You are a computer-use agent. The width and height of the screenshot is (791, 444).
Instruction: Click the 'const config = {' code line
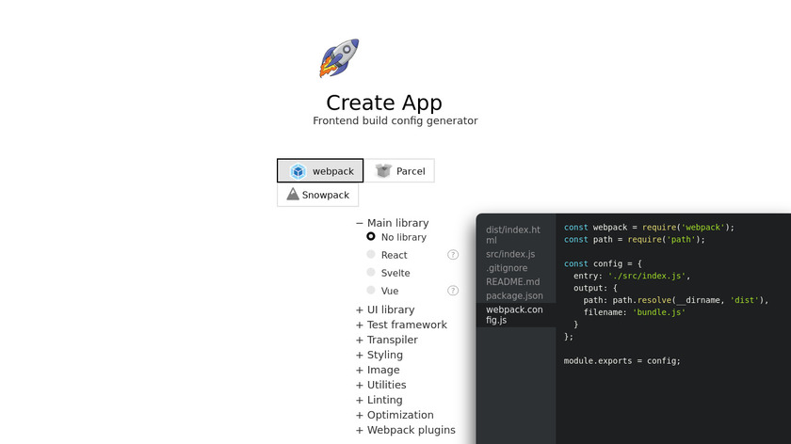point(603,263)
